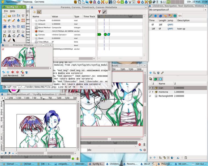Open Help via lifebuoy icon
208x166 pixels.
[23, 20]
